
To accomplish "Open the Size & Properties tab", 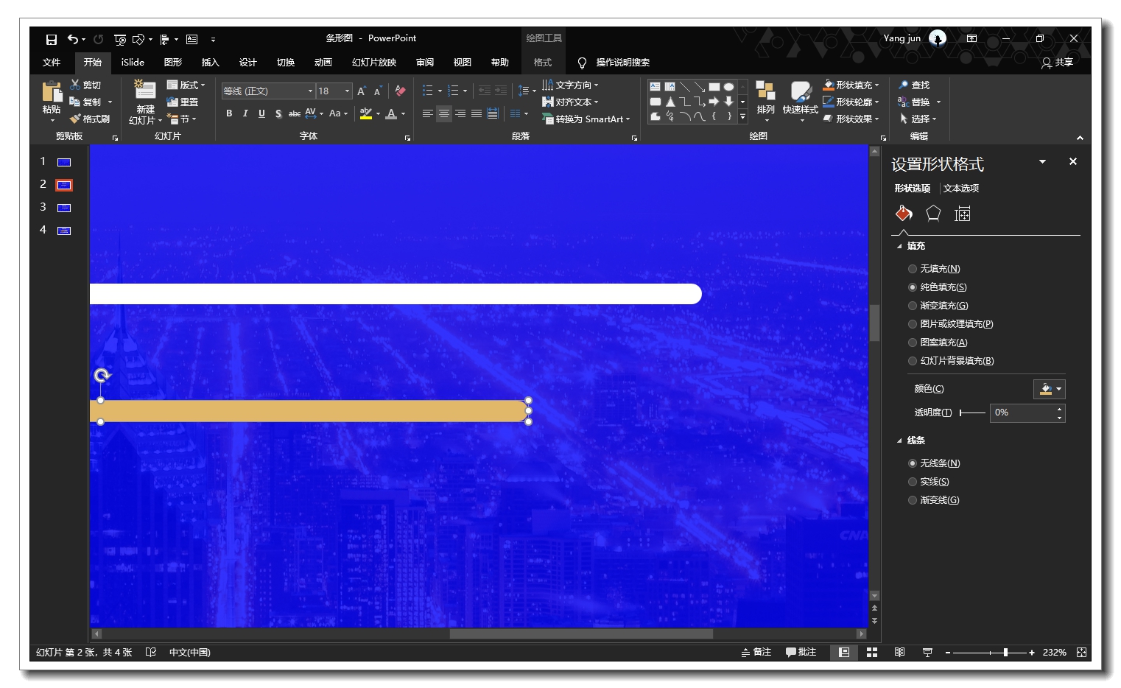I will coord(963,214).
